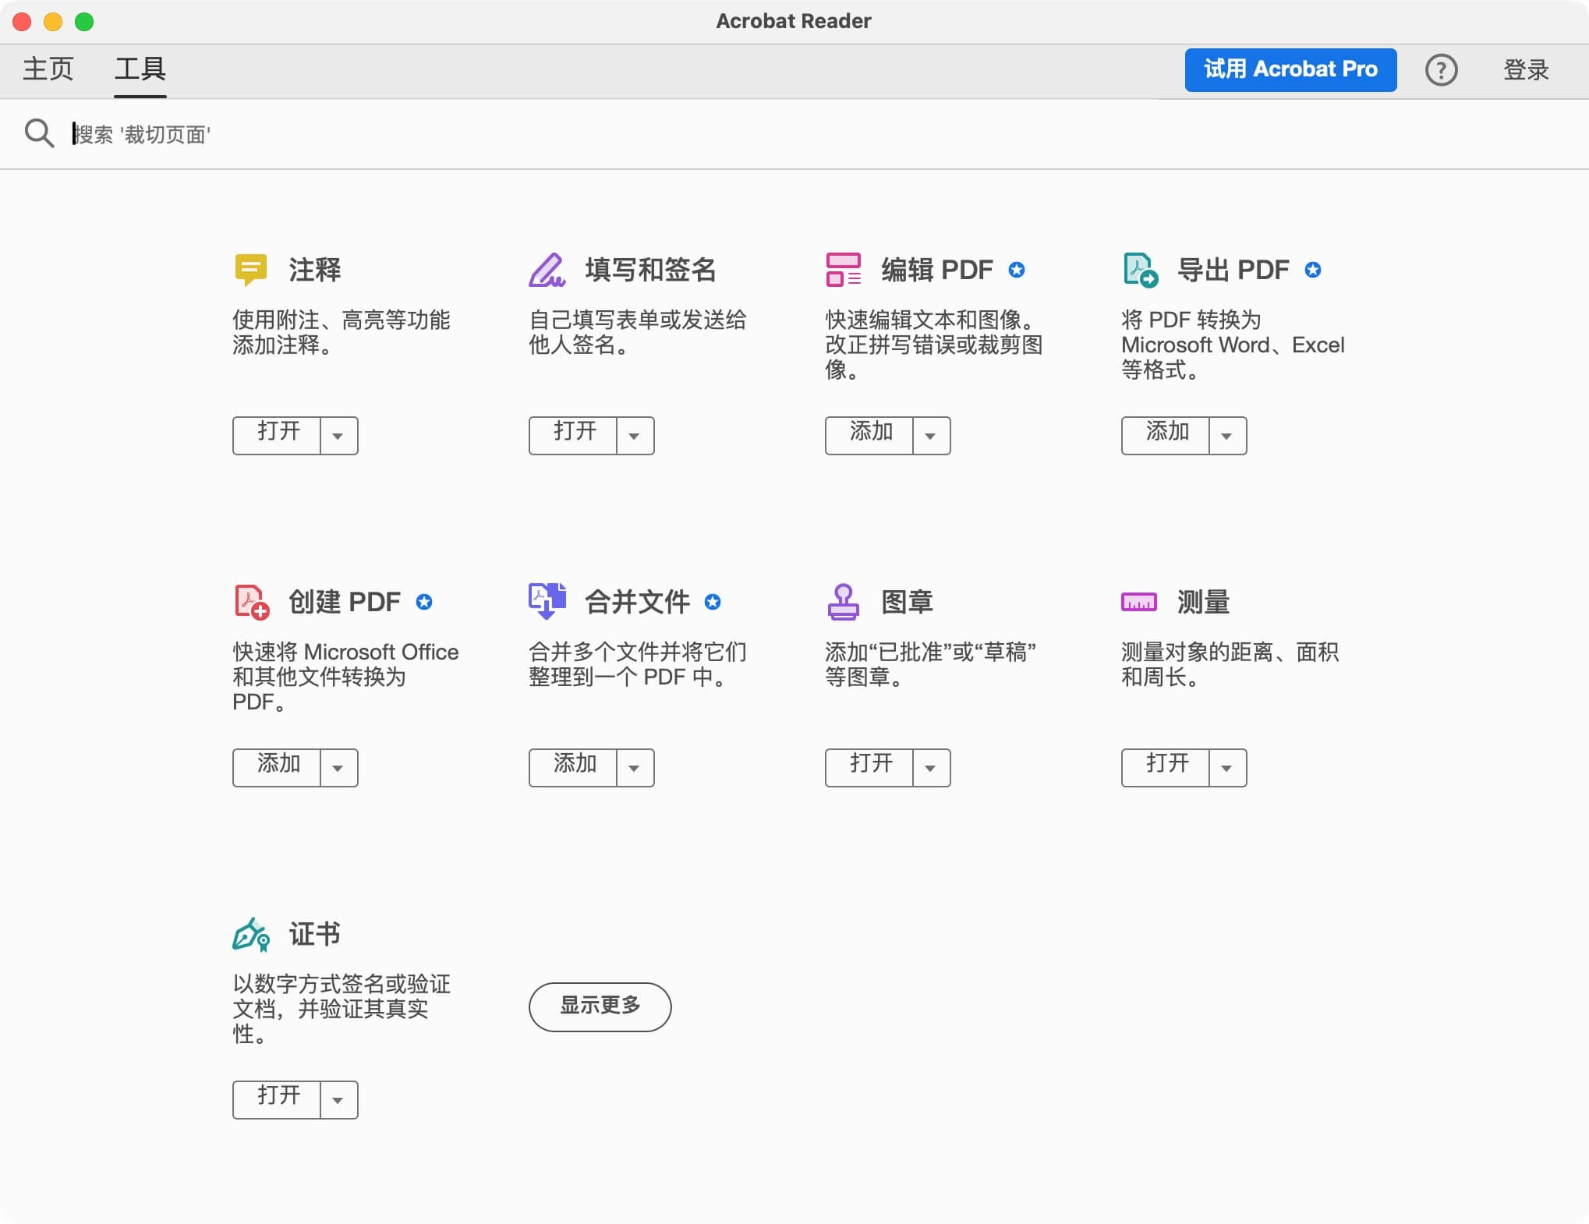Click the Export PDF (导出 PDF) icon
Image resolution: width=1589 pixels, height=1224 pixels.
coord(1140,270)
